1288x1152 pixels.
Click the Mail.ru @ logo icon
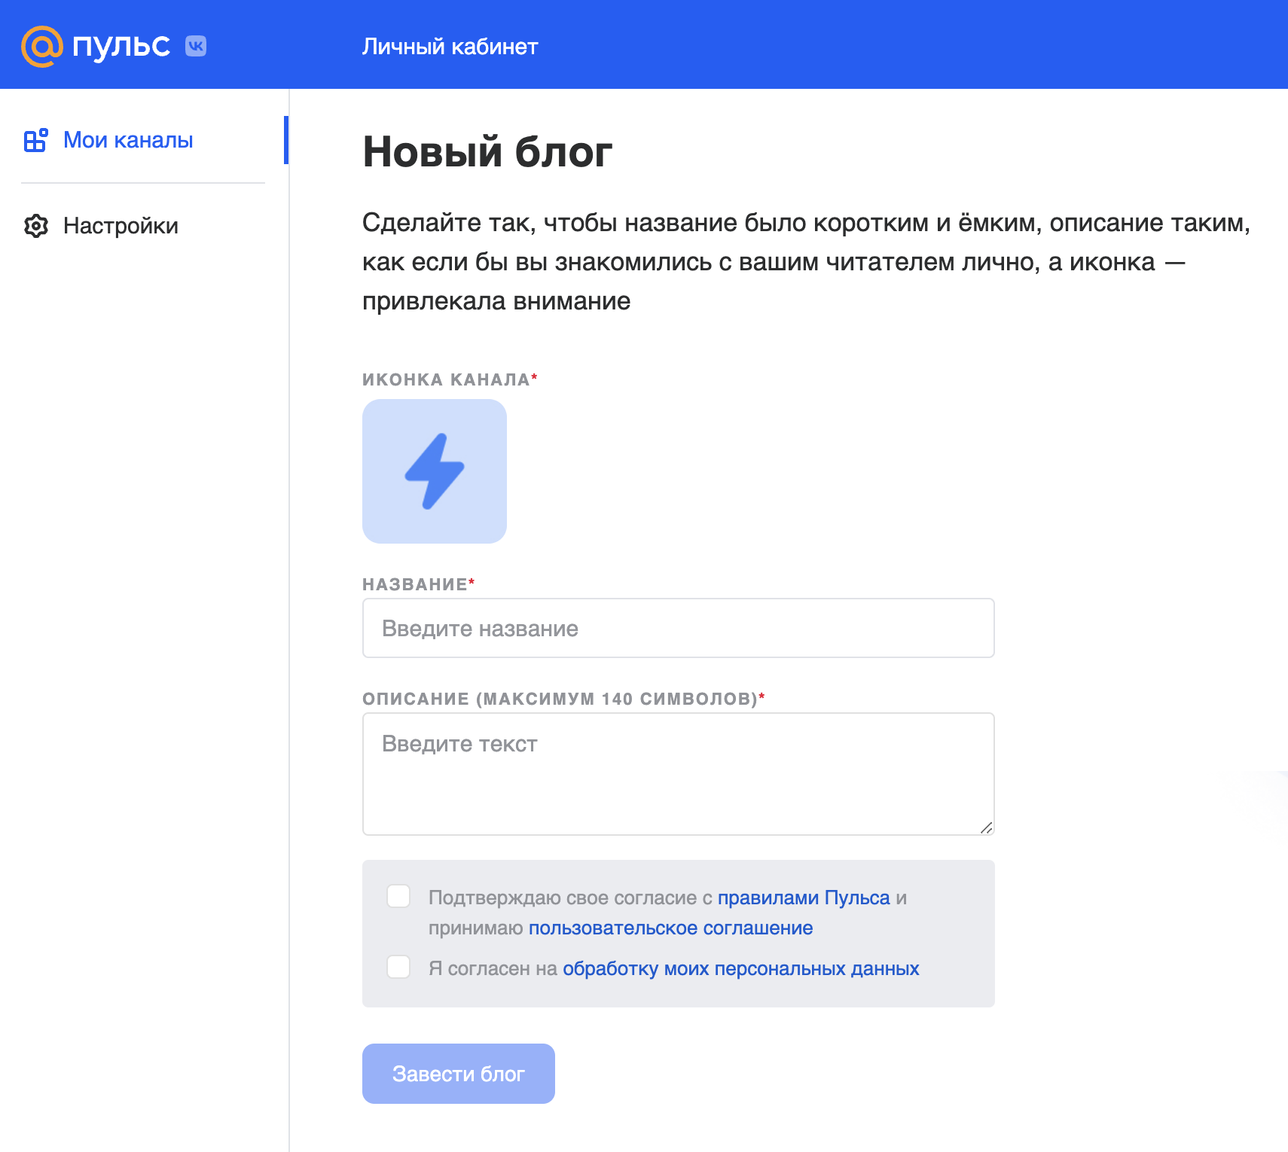point(41,46)
